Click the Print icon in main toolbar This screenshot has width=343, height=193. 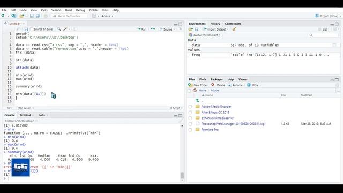pos(46,16)
